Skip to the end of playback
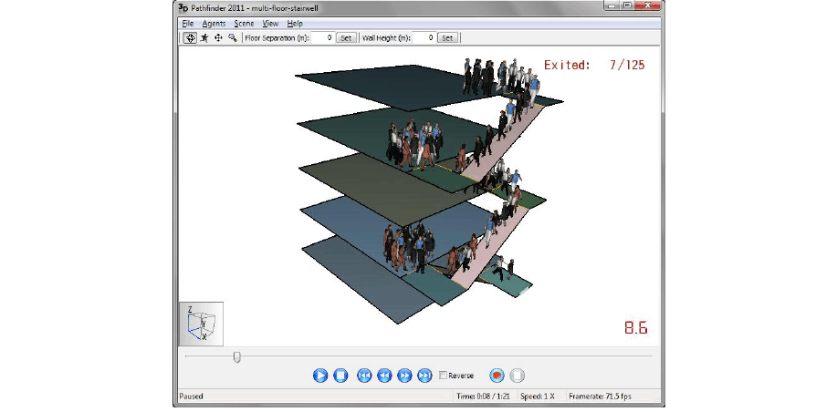 424,376
